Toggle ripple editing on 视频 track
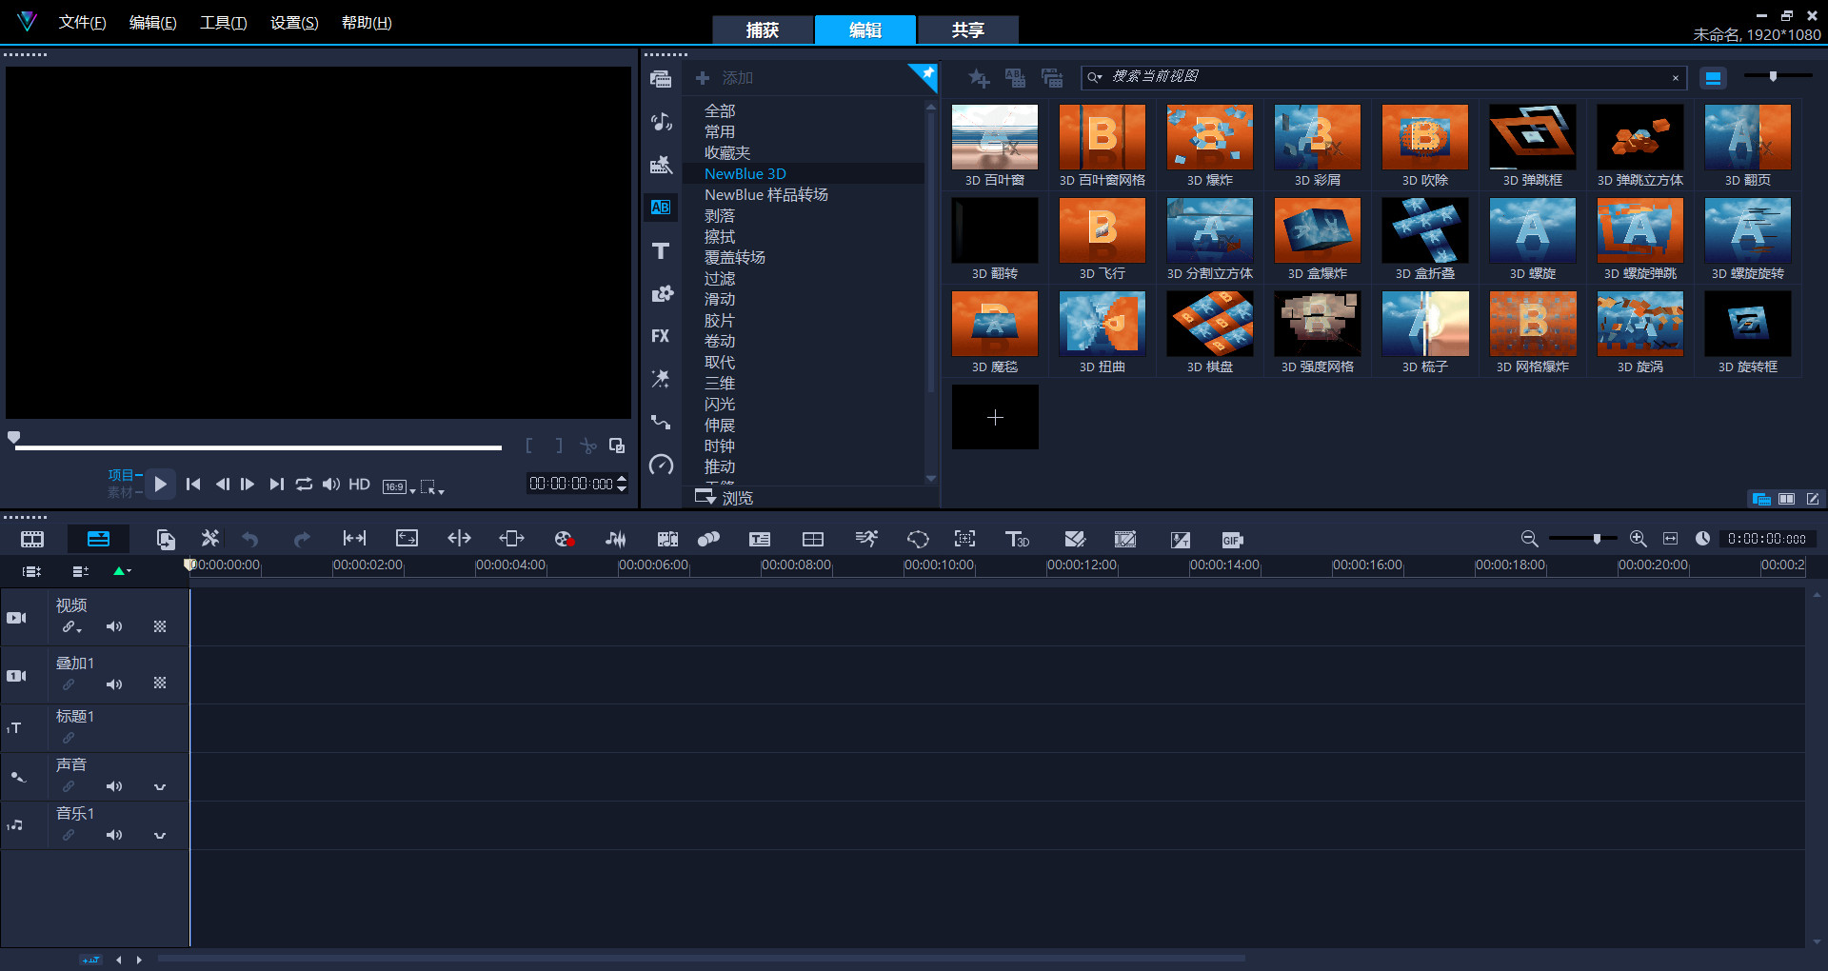 70,626
